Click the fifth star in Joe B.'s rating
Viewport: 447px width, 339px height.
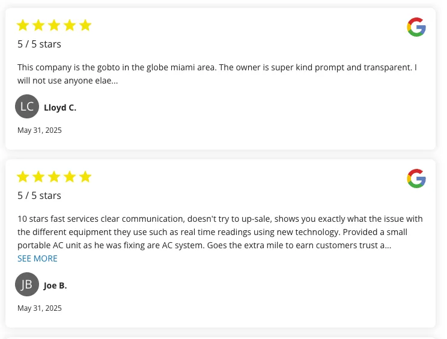tap(85, 177)
